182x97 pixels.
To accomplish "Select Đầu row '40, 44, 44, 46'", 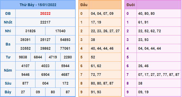I will 102,48.
